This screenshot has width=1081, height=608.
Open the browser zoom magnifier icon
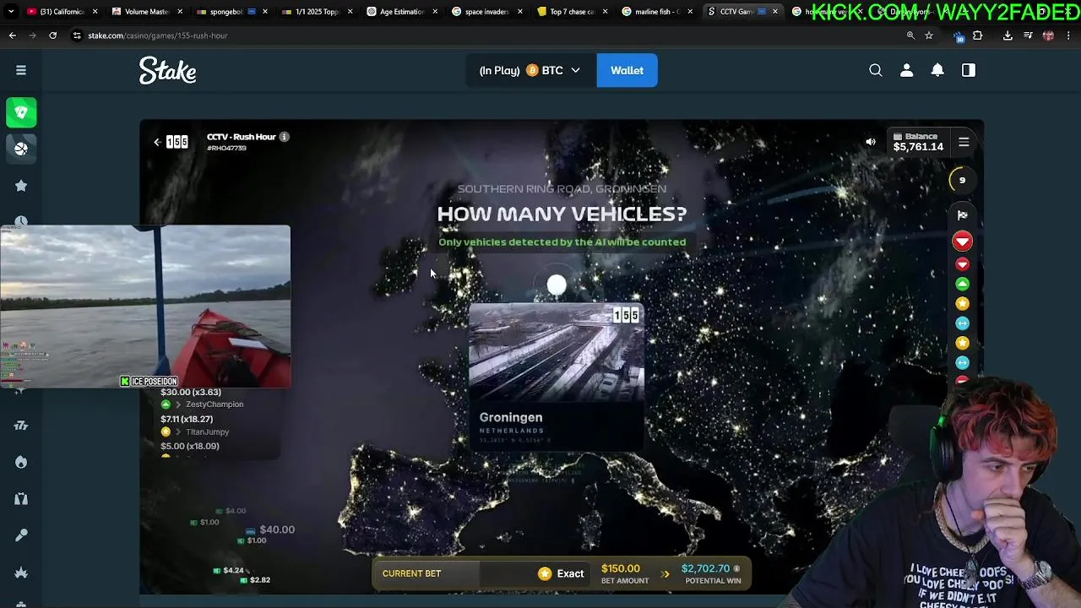point(910,35)
